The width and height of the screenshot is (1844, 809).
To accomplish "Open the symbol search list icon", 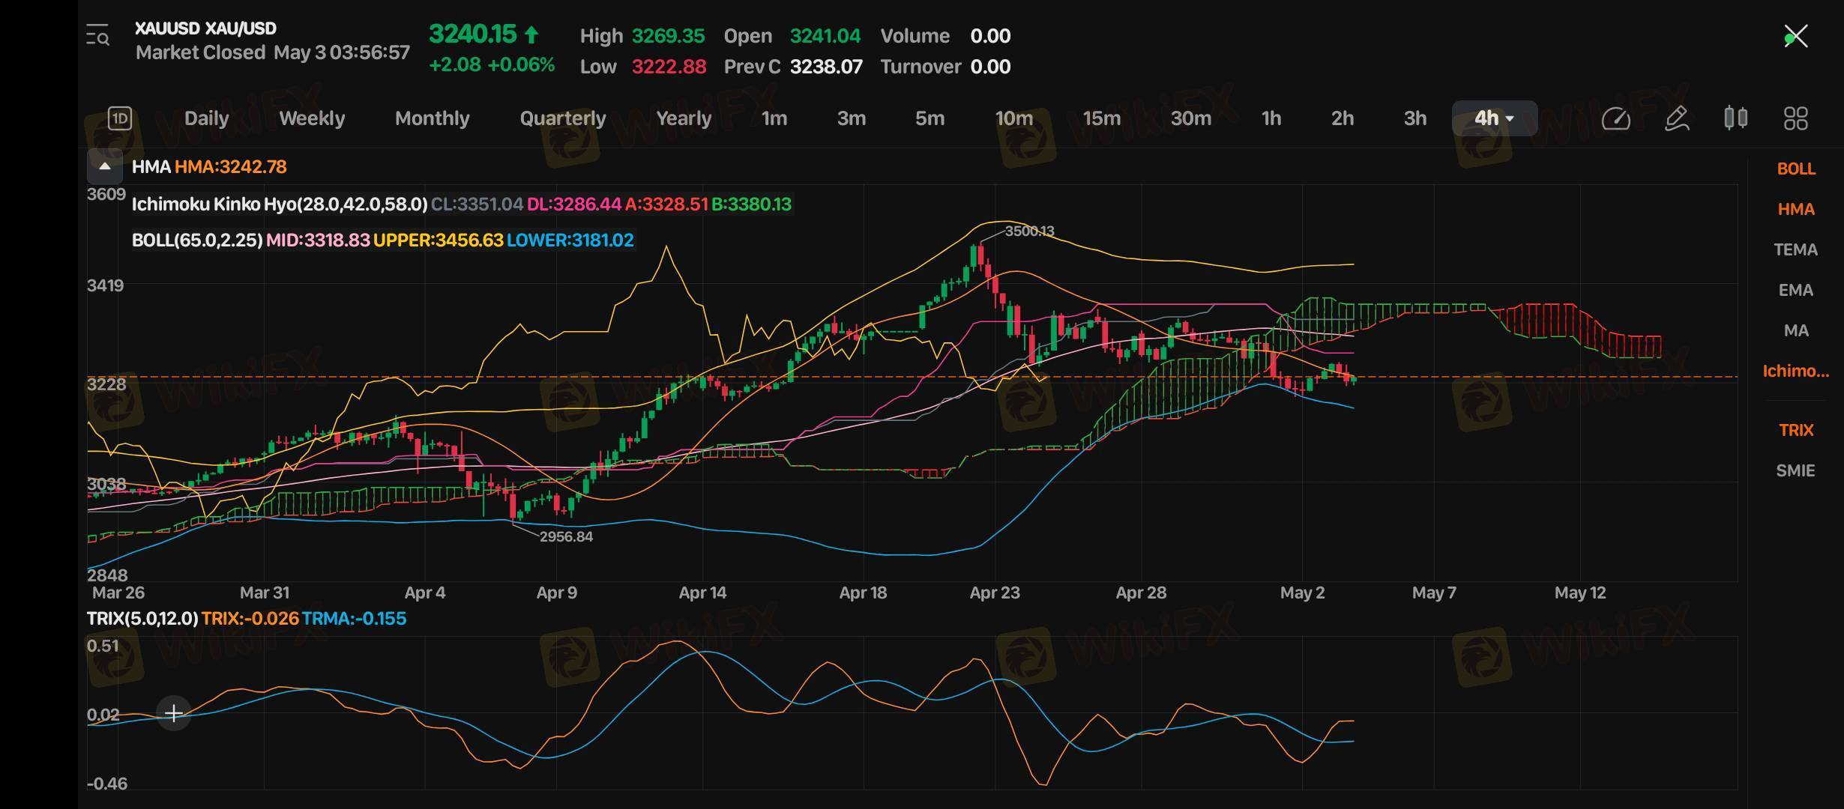I will point(97,35).
